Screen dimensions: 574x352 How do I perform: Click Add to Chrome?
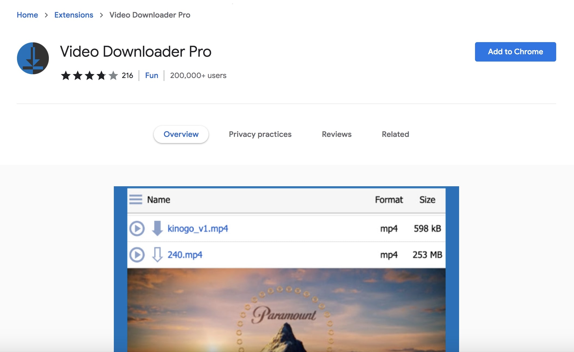(x=515, y=52)
